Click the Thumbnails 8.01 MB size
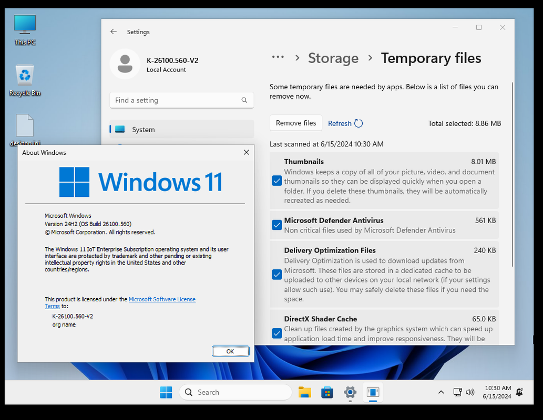The height and width of the screenshot is (420, 543). (x=483, y=162)
